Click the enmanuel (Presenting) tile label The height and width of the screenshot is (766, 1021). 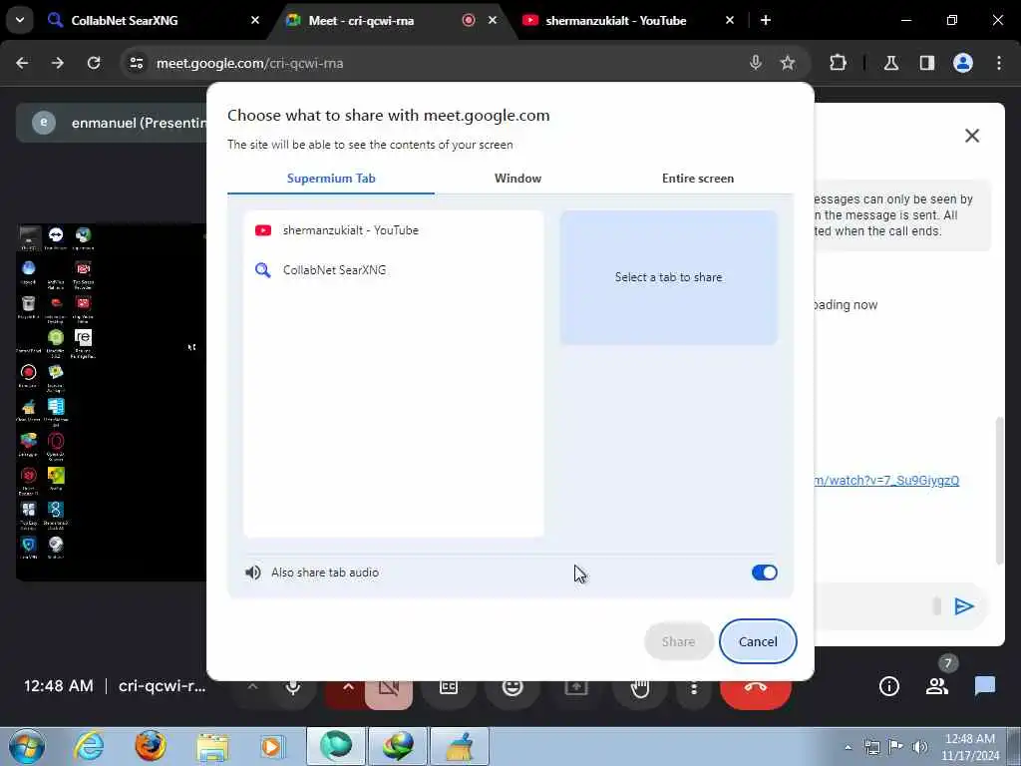click(138, 123)
